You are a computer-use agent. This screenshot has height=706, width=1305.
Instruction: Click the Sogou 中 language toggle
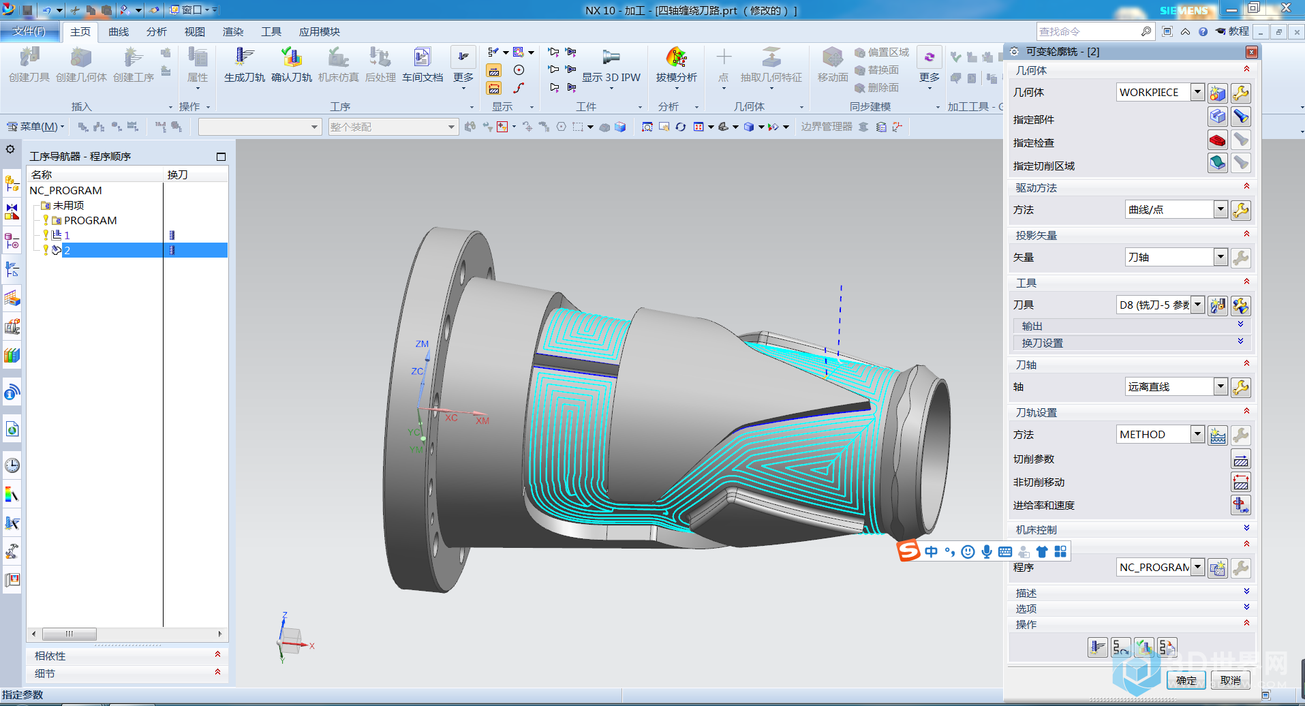tap(931, 551)
